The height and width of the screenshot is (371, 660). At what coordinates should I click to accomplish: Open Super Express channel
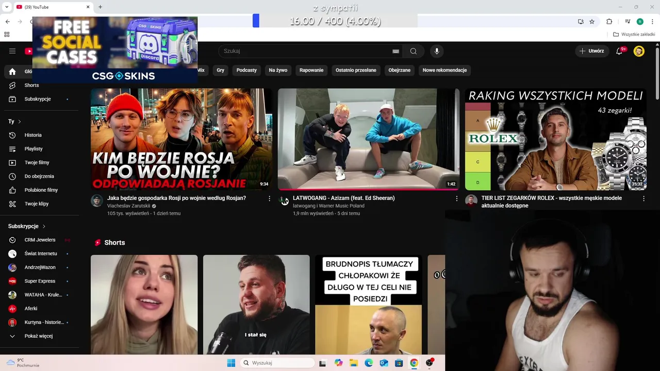(39, 281)
